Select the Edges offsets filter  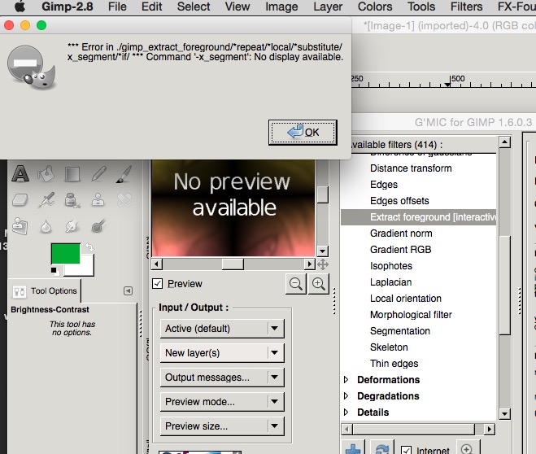[x=399, y=201]
